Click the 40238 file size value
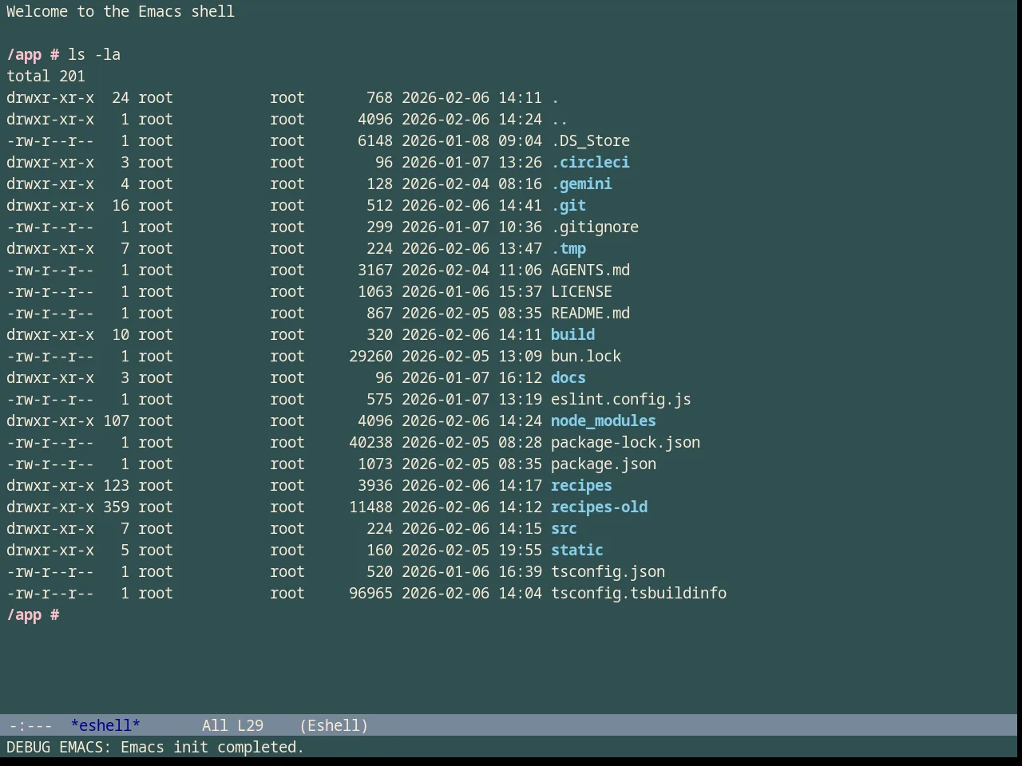 370,442
